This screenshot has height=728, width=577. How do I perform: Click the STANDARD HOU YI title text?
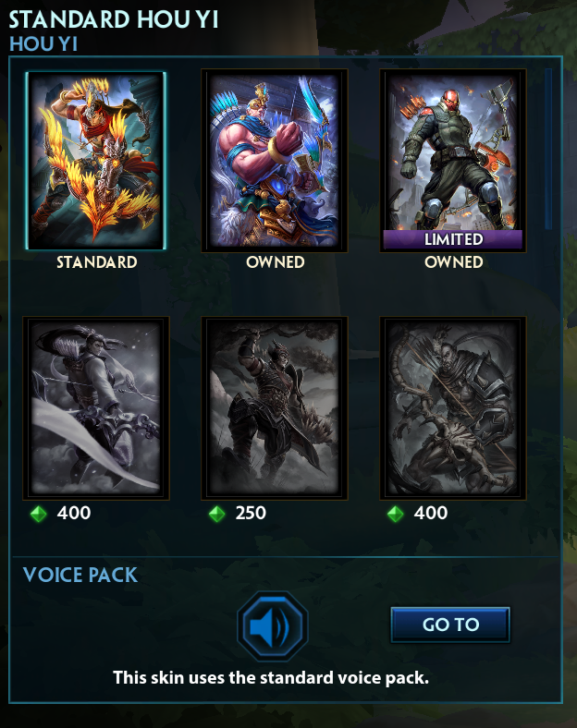click(x=114, y=19)
